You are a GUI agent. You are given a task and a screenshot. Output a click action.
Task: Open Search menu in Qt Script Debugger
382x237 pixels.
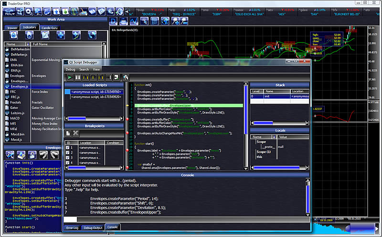pos(84,70)
